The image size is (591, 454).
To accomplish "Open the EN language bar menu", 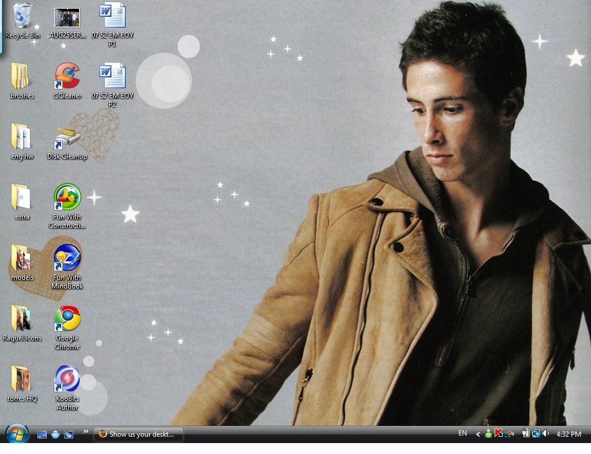I will point(462,433).
